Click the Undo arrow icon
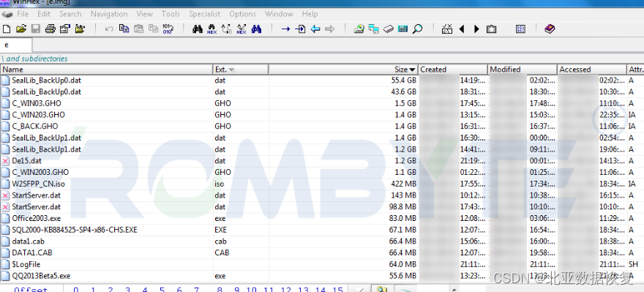The image size is (644, 292). pos(109,29)
